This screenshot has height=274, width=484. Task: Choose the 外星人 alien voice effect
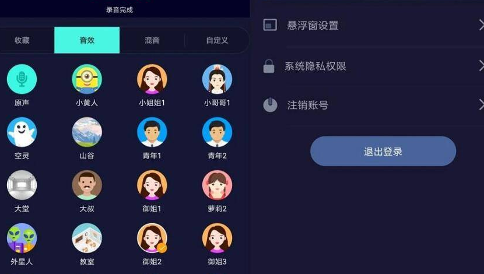coord(22,238)
